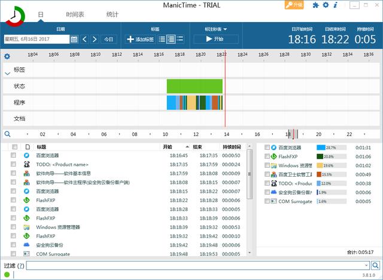
Task: Click the scroll-down arrow of the list
Action: 250,253
